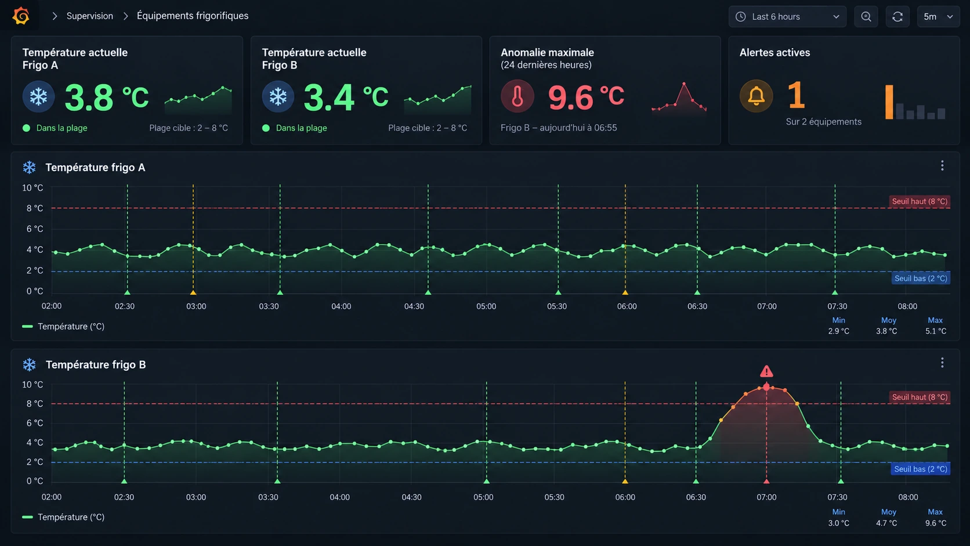Click the Température frigo B panel title
This screenshot has width=970, height=546.
coord(96,364)
